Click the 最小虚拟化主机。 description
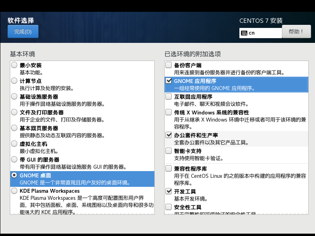315x236 pixels. 39,151
